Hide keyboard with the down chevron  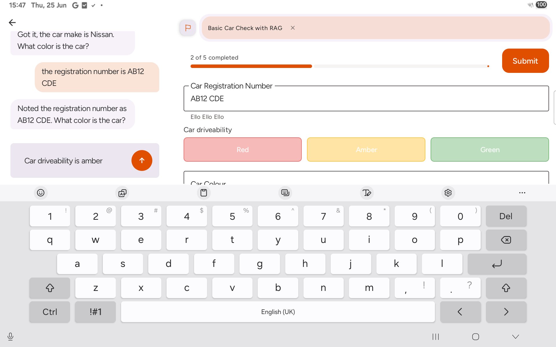[515, 337]
